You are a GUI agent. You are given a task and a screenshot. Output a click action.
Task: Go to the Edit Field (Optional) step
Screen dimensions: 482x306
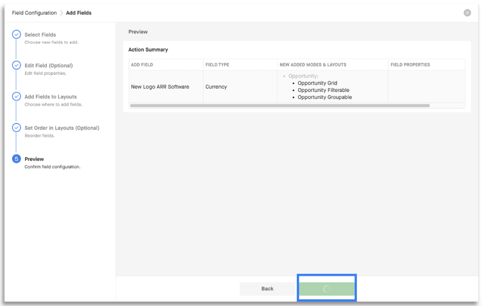(x=49, y=65)
